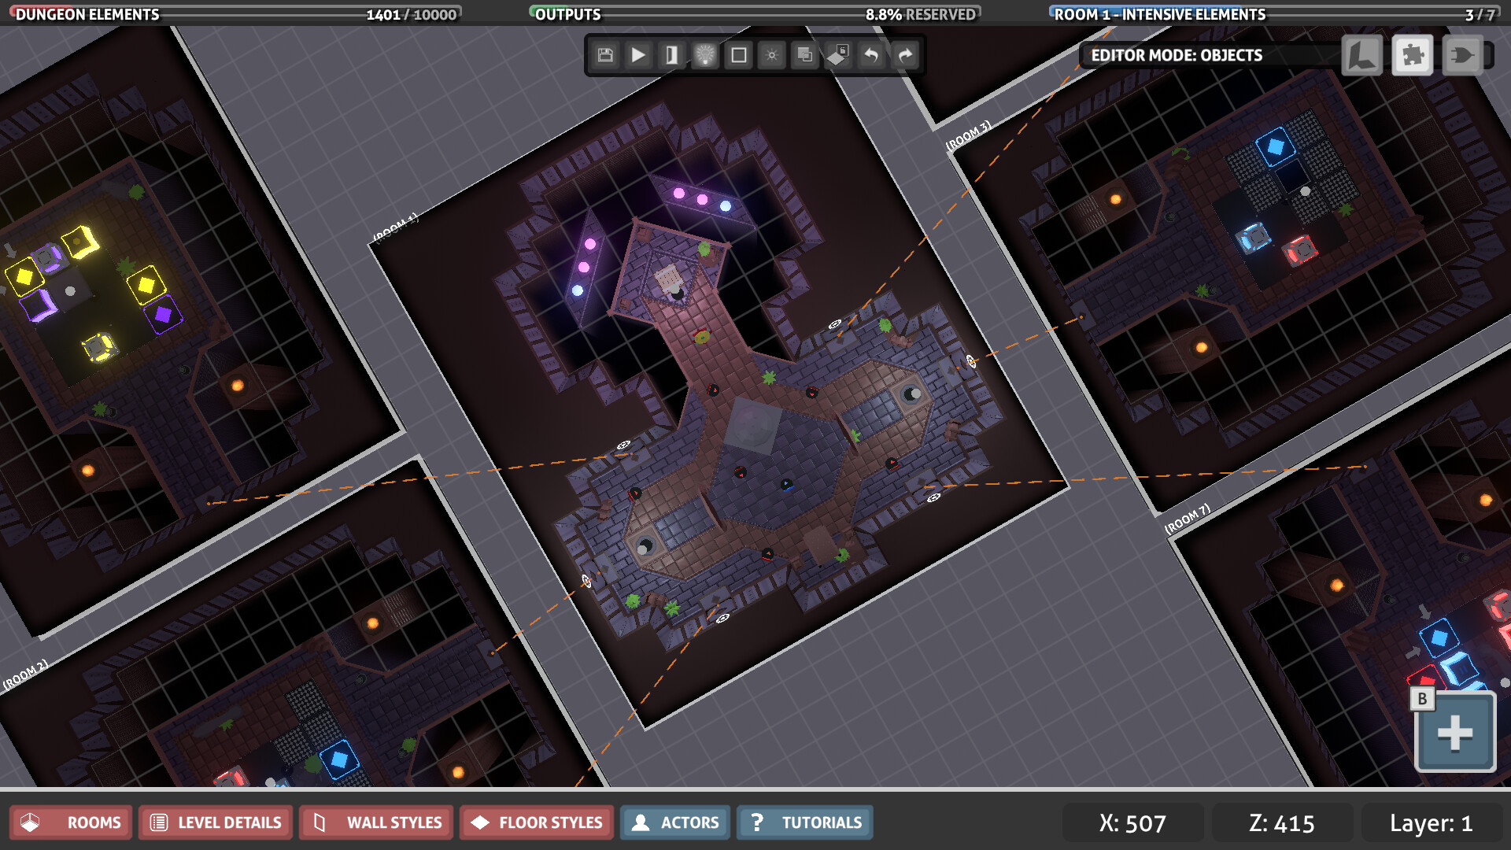Click the OUTPUTS reserved progress bar
This screenshot has width=1511, height=850.
point(755,13)
